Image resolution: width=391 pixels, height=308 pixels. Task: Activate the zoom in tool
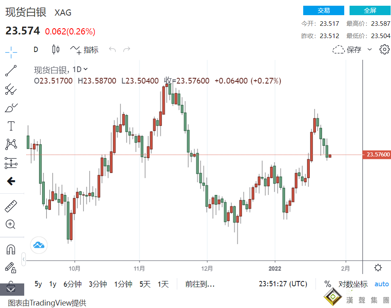(11, 224)
